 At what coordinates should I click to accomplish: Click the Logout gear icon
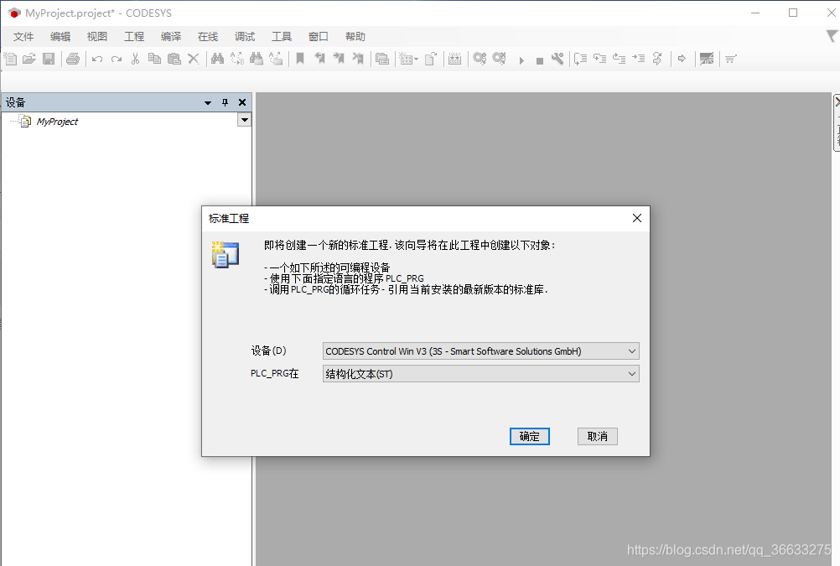point(500,59)
